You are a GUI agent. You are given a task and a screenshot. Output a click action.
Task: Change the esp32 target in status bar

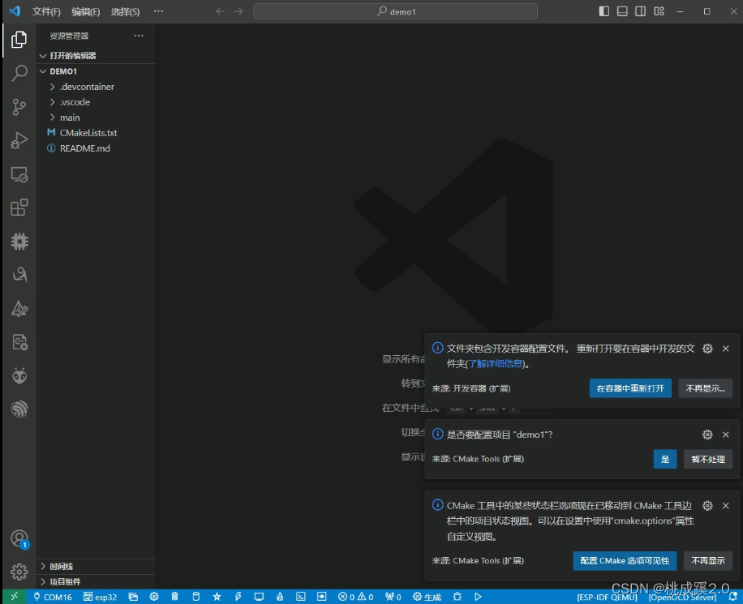100,597
